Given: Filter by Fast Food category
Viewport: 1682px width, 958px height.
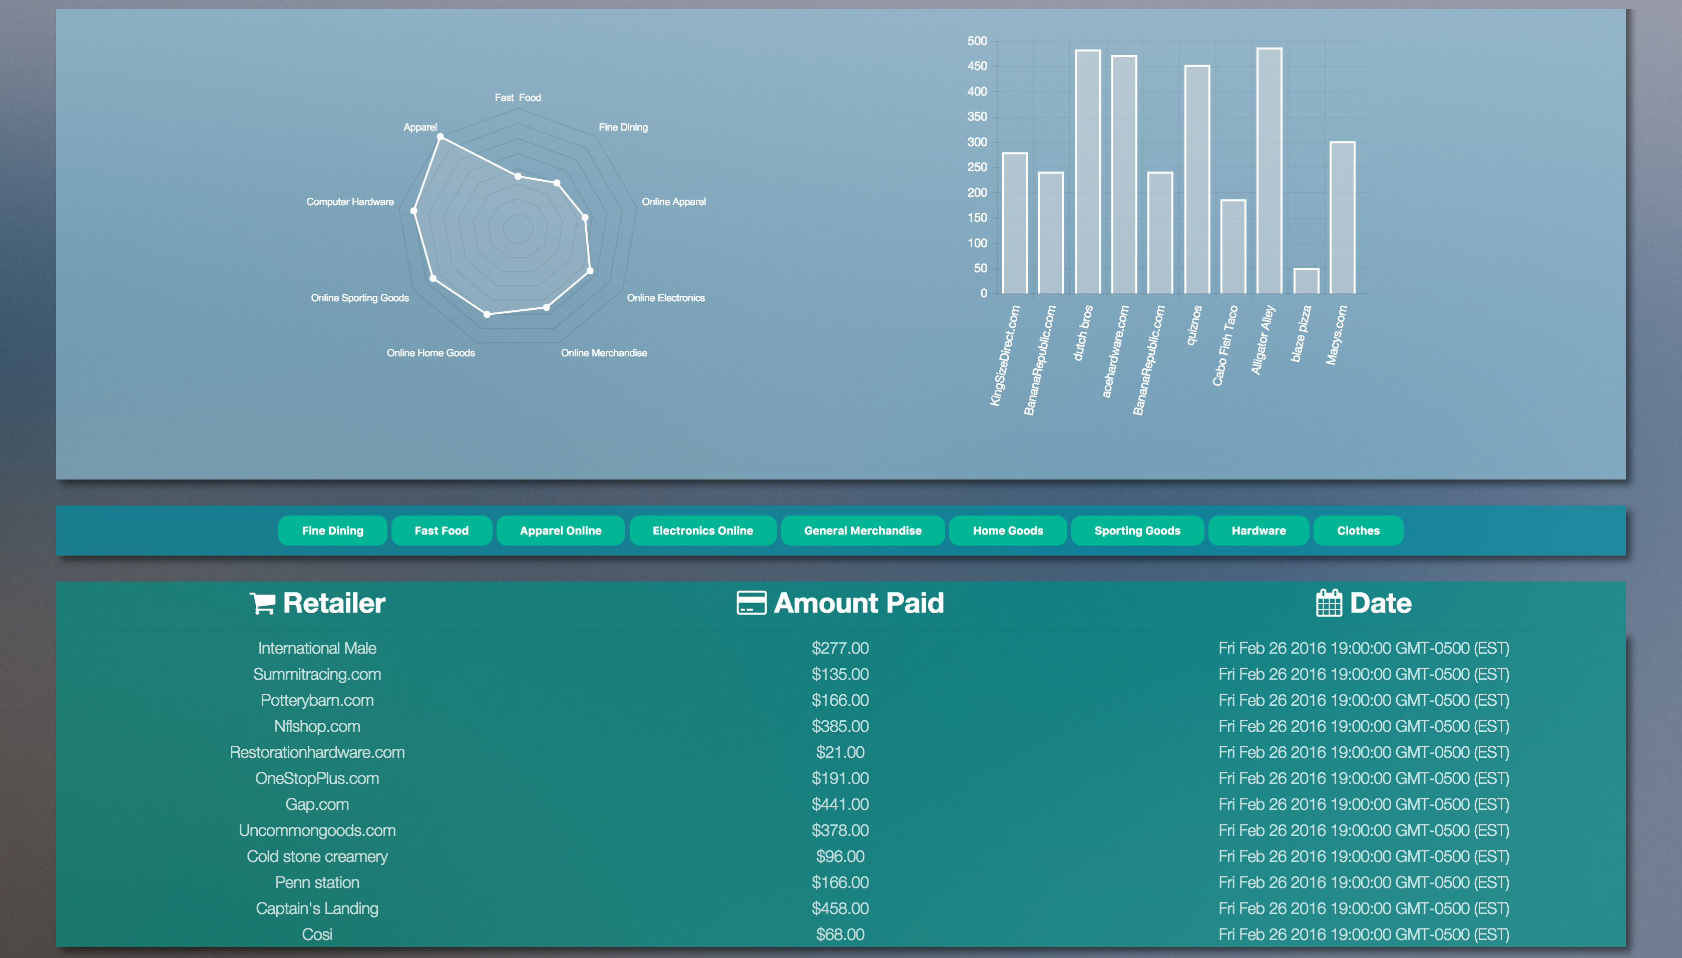Looking at the screenshot, I should [441, 531].
